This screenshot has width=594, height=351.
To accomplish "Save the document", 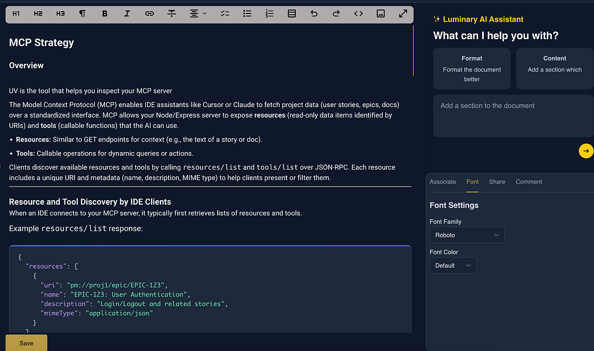I will [x=26, y=343].
